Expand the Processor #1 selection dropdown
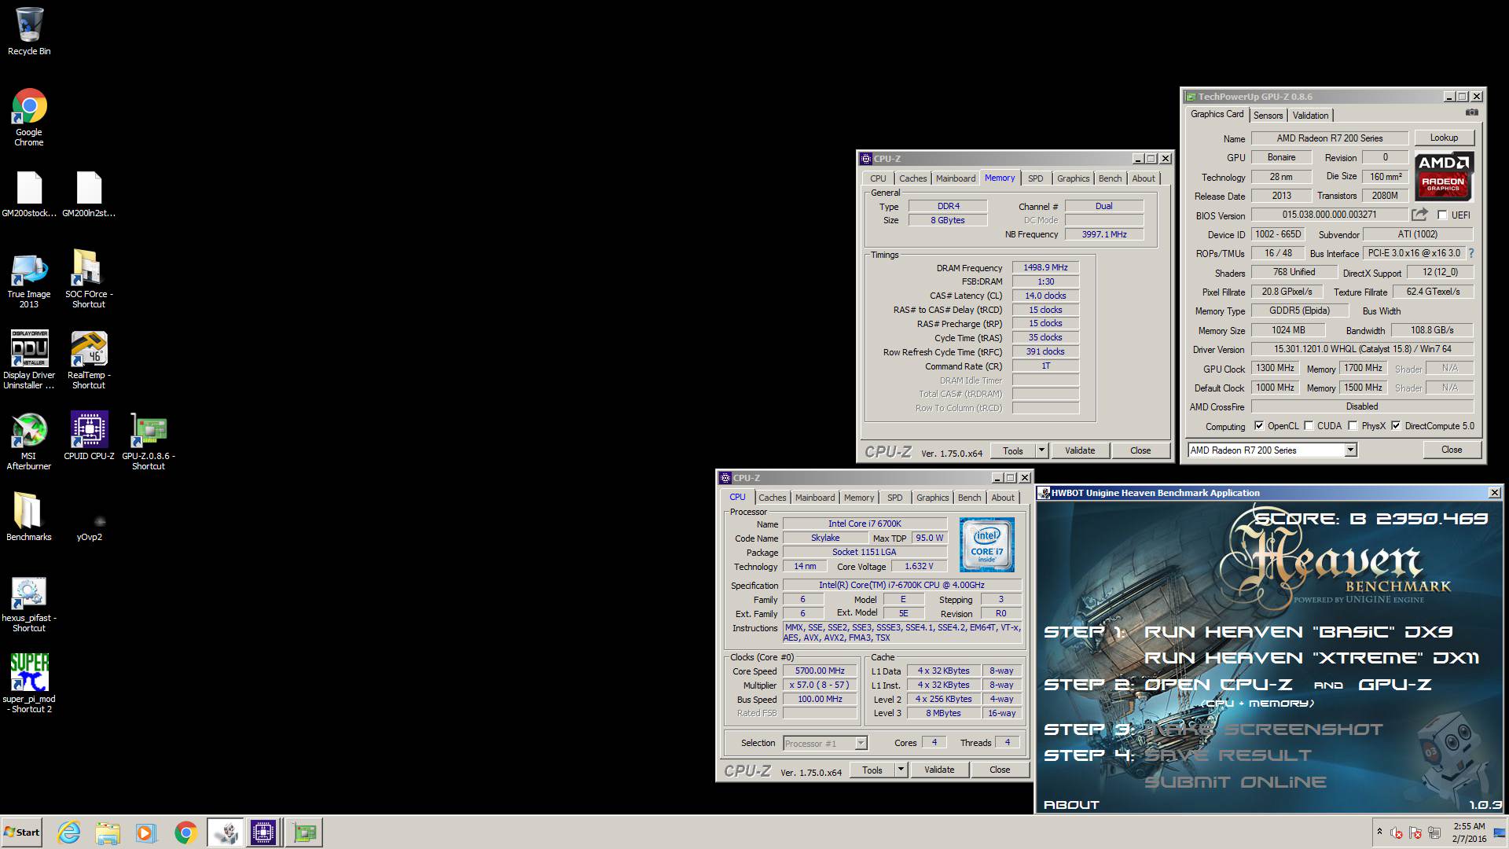Screen dimensions: 1509x849 pos(861,743)
